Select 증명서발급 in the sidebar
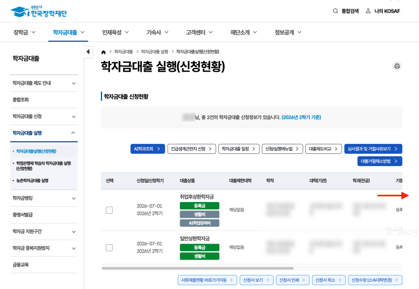The height and width of the screenshot is (289, 419). coord(44,215)
